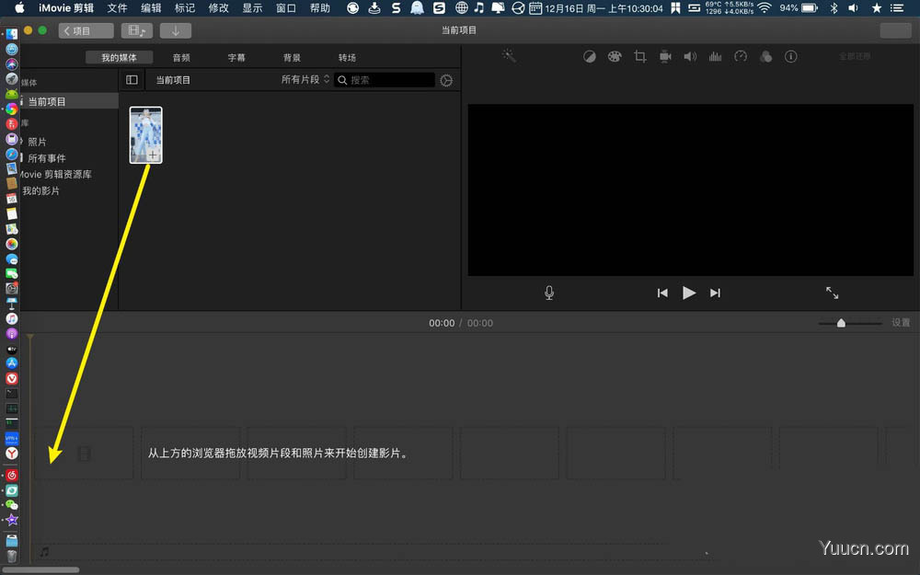Open the 编辑 menu

coord(151,7)
